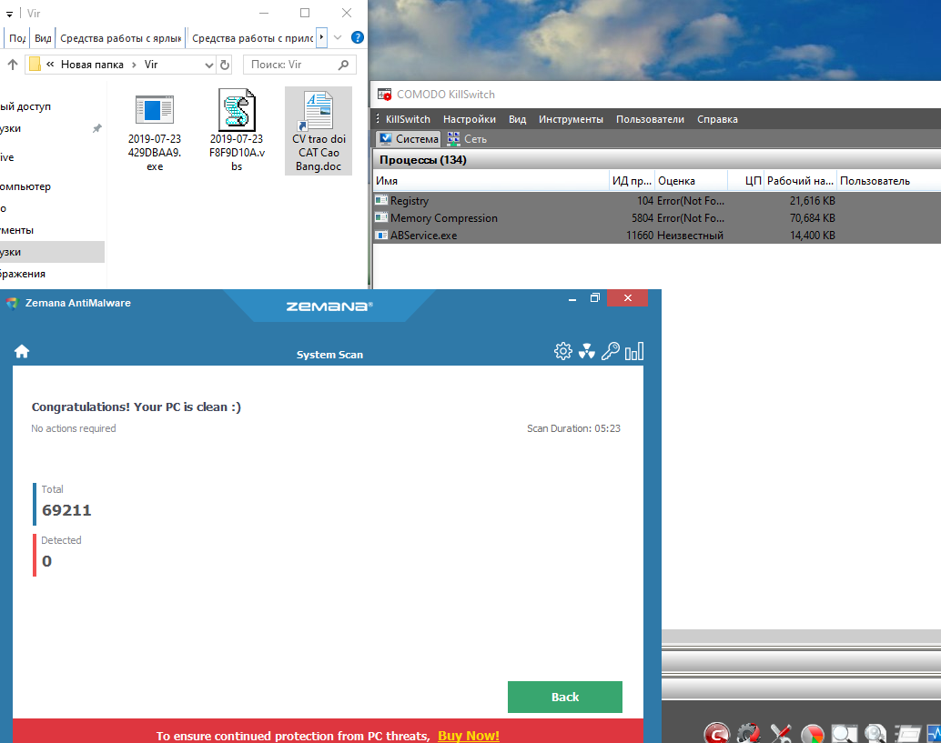Select the Registry process name
This screenshot has height=743, width=941.
(410, 201)
